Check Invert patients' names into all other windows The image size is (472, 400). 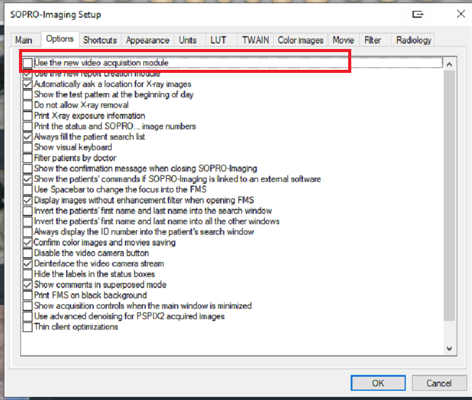point(28,221)
